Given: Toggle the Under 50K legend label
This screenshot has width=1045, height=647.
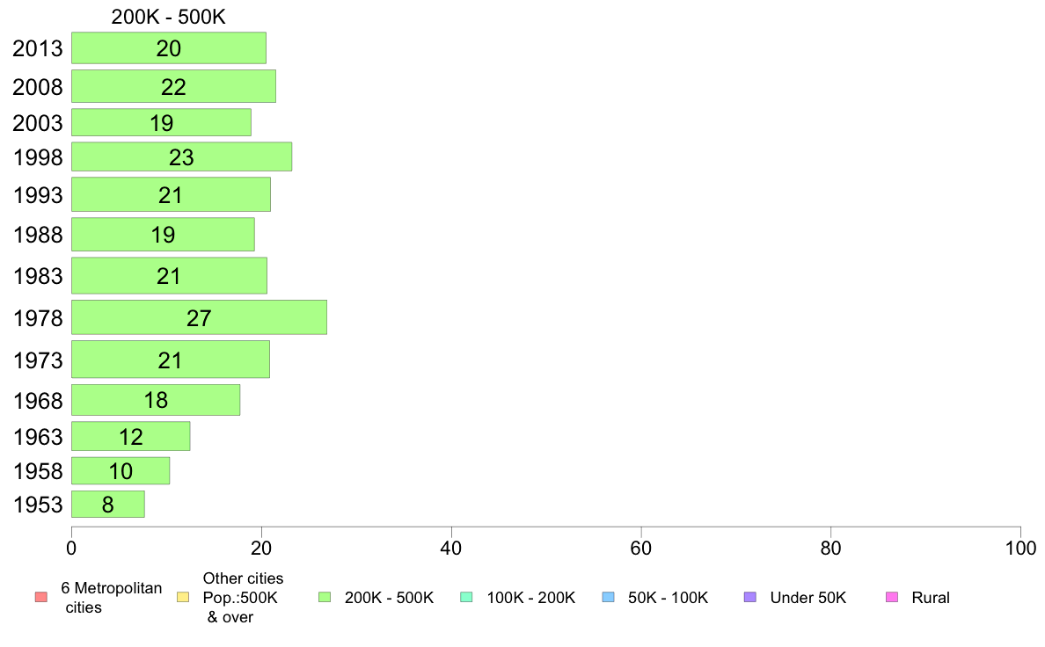Looking at the screenshot, I should (807, 598).
